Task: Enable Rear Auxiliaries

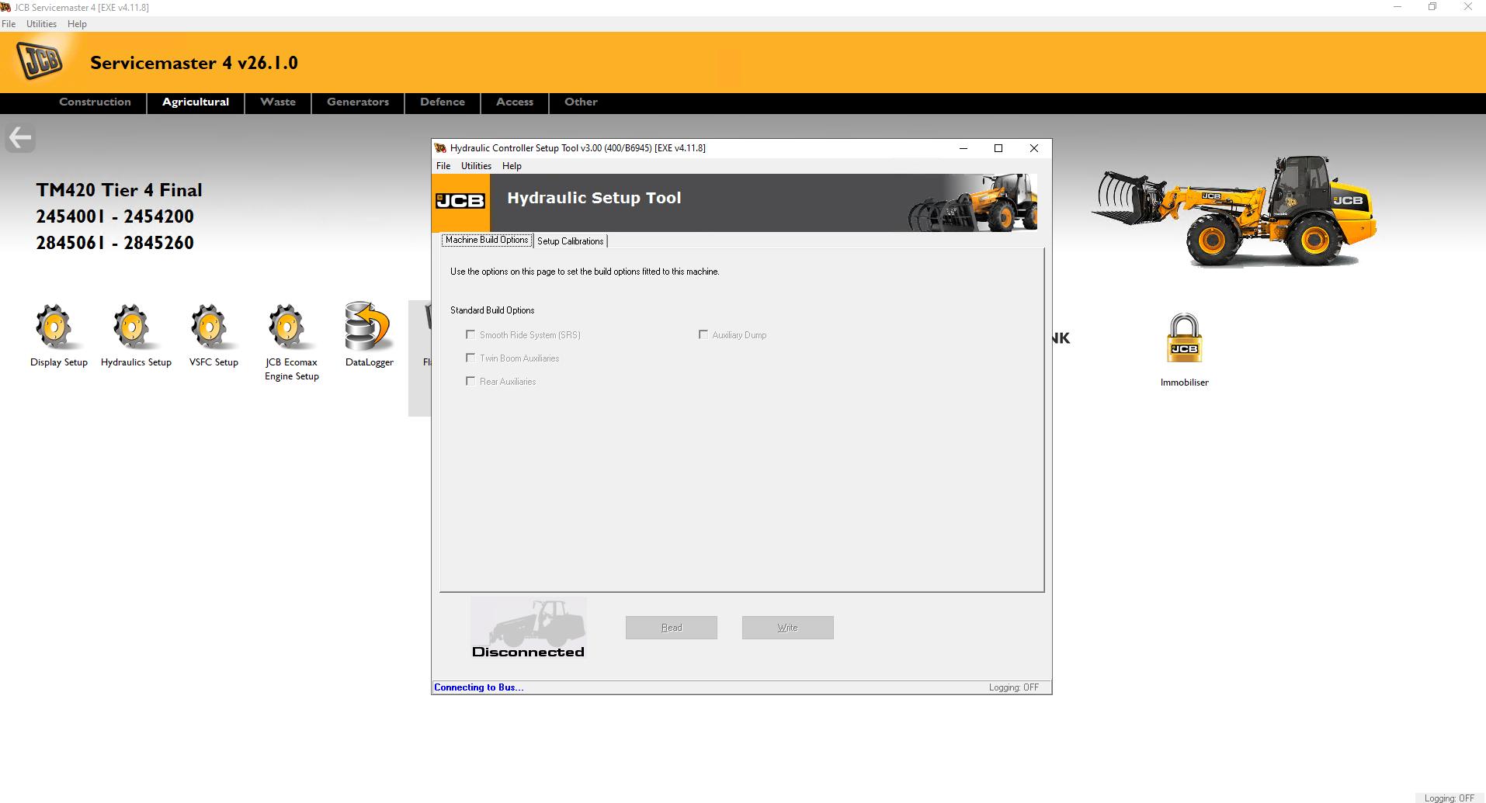Action: point(470,381)
